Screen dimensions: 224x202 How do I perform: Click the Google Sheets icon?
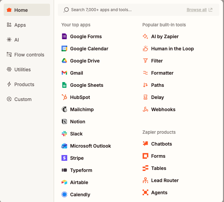tap(64, 85)
